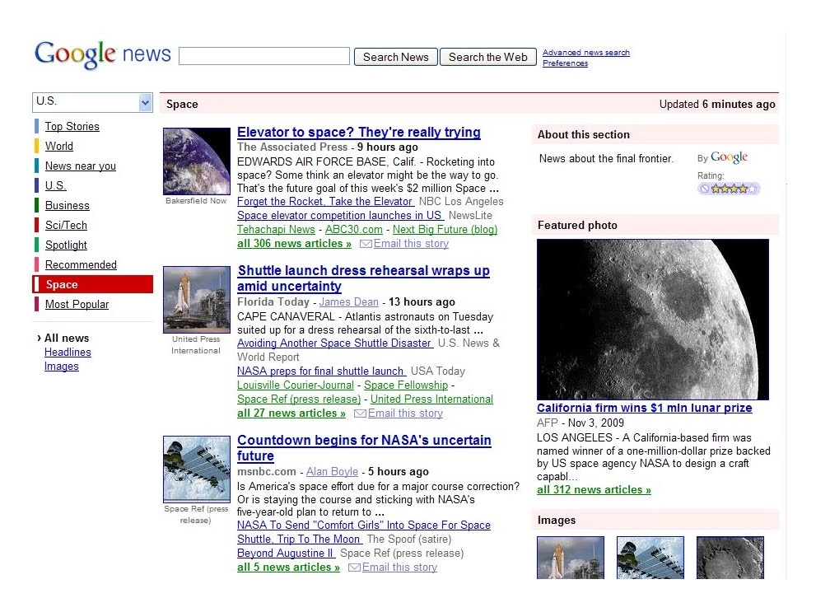Select the highlighted Space section
The width and height of the screenshot is (816, 612).
click(x=92, y=285)
